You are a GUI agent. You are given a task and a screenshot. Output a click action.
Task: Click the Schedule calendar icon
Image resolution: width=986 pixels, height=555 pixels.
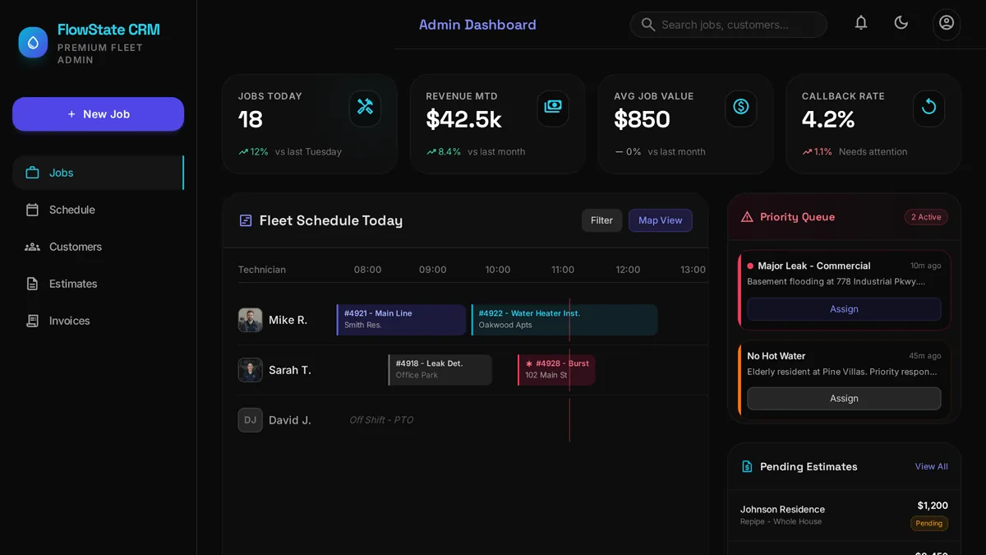(x=33, y=210)
